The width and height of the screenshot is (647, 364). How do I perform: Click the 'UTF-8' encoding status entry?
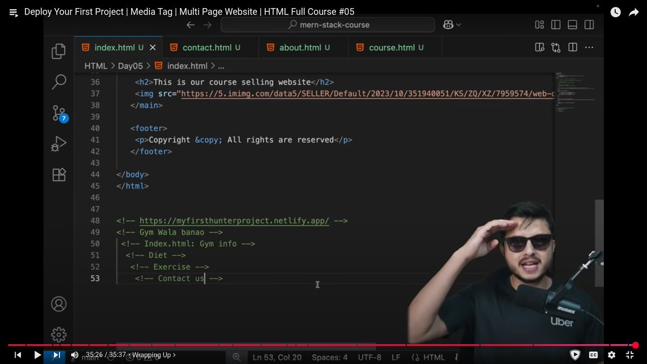(x=369, y=357)
